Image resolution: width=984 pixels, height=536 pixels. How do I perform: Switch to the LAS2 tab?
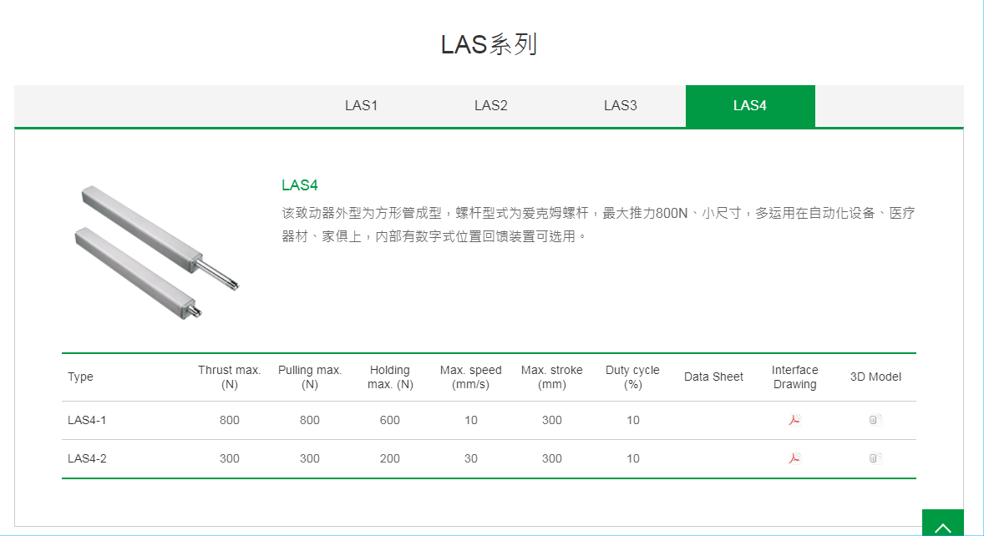point(490,105)
